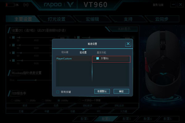
Task: Open the 基本功能 tab
Action: pyautogui.click(x=101, y=53)
